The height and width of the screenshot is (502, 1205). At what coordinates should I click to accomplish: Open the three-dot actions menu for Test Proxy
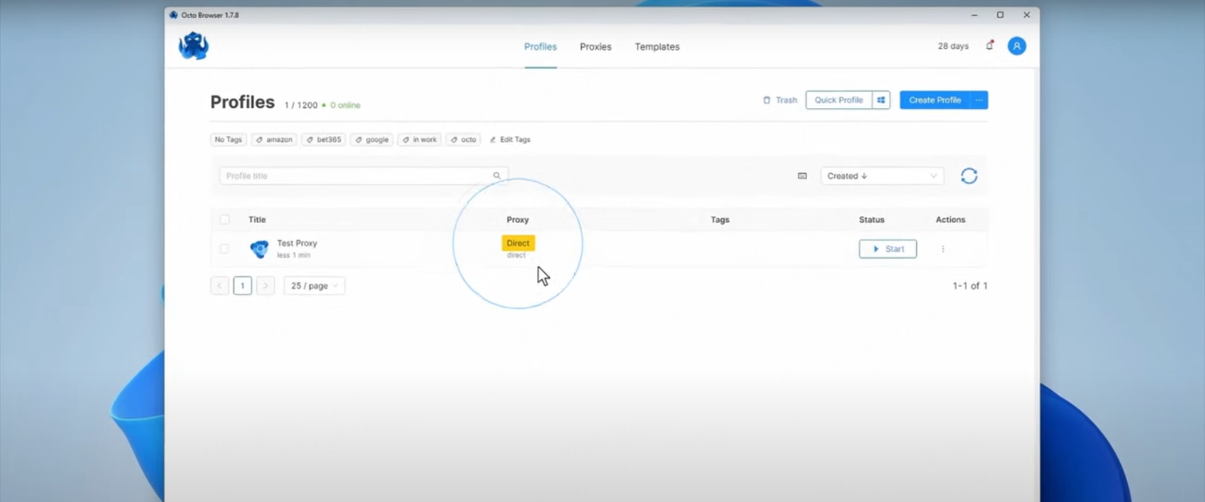point(943,249)
